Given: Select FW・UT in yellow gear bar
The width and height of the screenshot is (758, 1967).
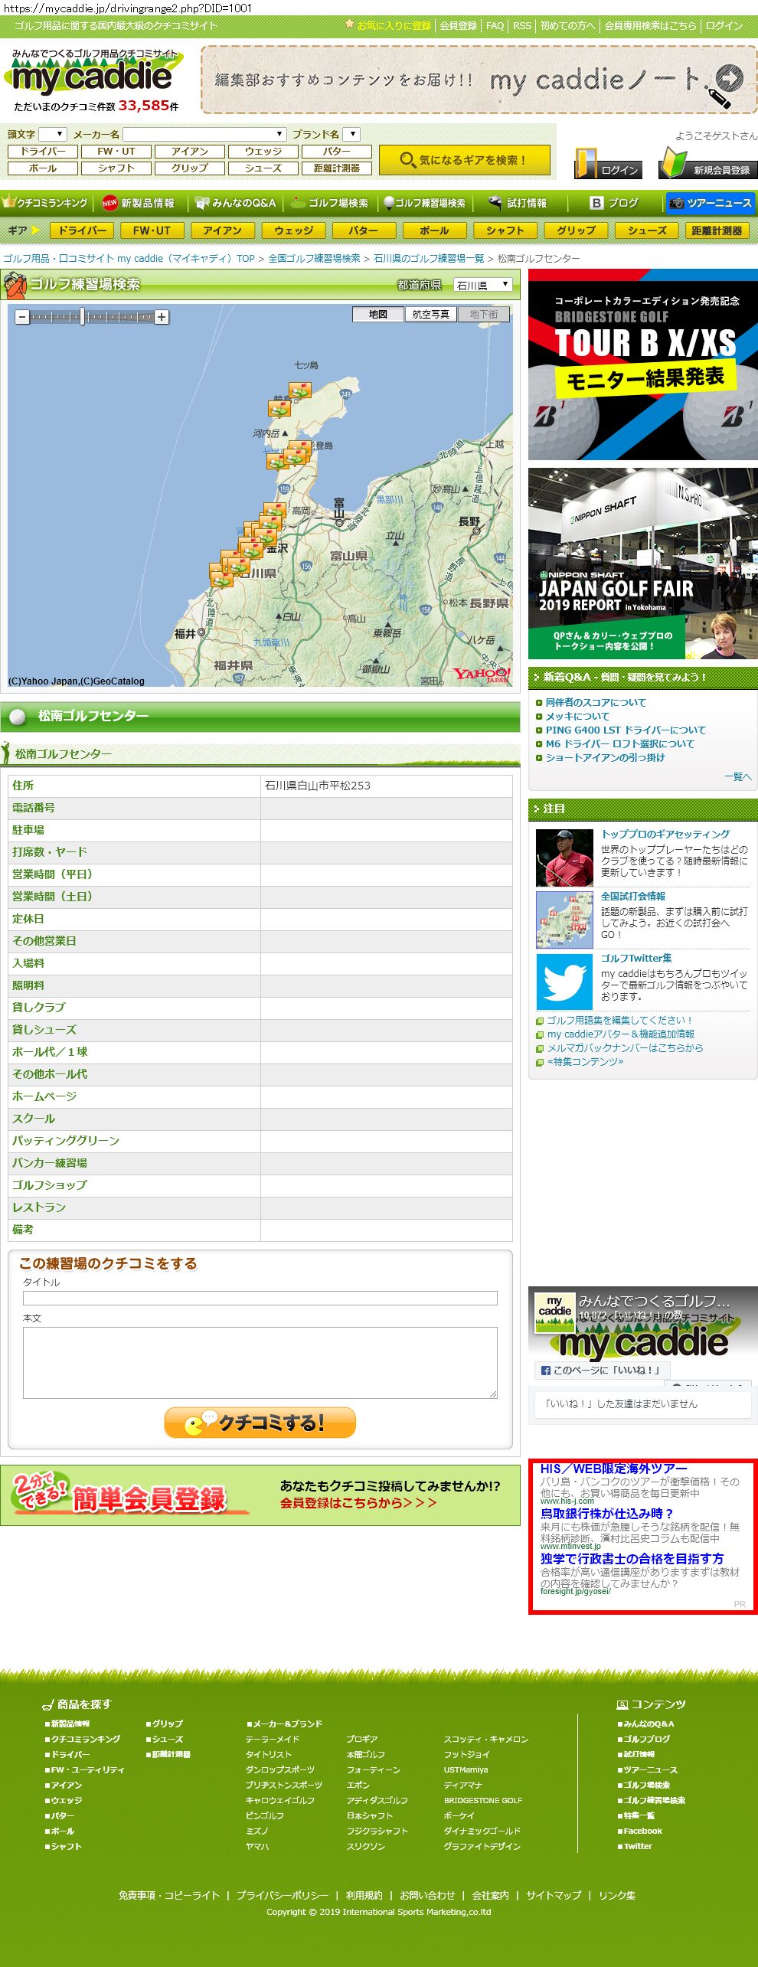Looking at the screenshot, I should pos(152,230).
